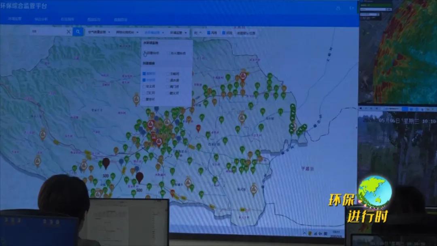The image size is (437, 246).
Task: Select the 环境监管 menu item
Action: pos(15,19)
